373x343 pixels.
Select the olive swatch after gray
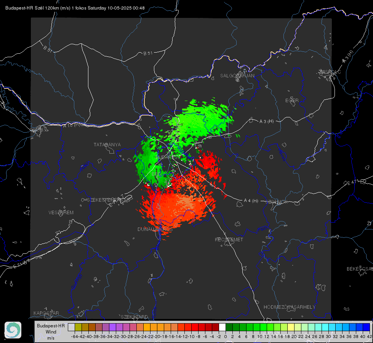click(78, 327)
